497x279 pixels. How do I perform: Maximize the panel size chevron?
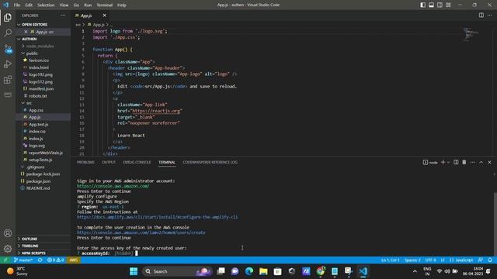click(x=481, y=162)
